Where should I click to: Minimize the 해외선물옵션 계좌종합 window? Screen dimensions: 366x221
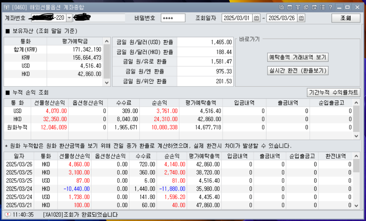339,7
